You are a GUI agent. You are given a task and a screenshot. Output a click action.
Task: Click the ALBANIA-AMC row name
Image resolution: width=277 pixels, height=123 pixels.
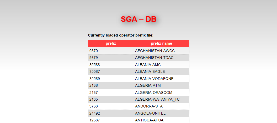click(x=162, y=65)
